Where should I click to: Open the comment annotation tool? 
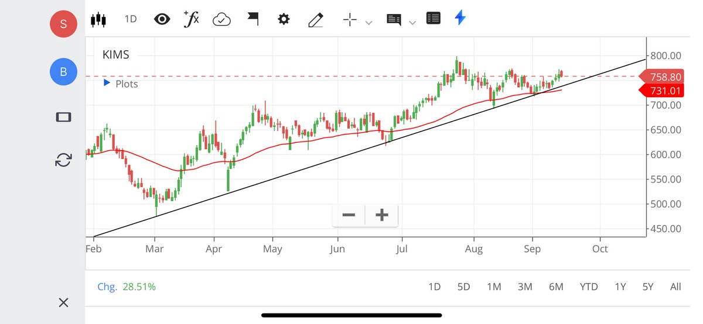[394, 20]
